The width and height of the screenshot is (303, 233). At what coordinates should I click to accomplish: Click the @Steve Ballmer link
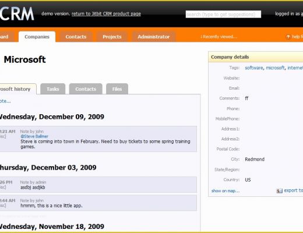34,136
